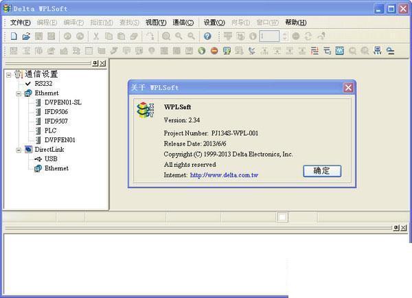This screenshot has width=412, height=298.
Task: Close the bottom output panel
Action: click(404, 228)
